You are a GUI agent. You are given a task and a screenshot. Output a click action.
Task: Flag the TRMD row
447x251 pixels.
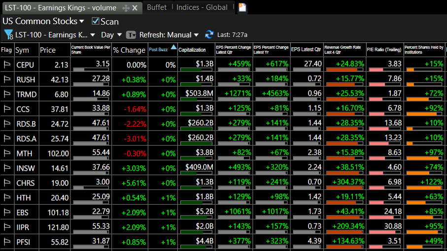(7, 94)
